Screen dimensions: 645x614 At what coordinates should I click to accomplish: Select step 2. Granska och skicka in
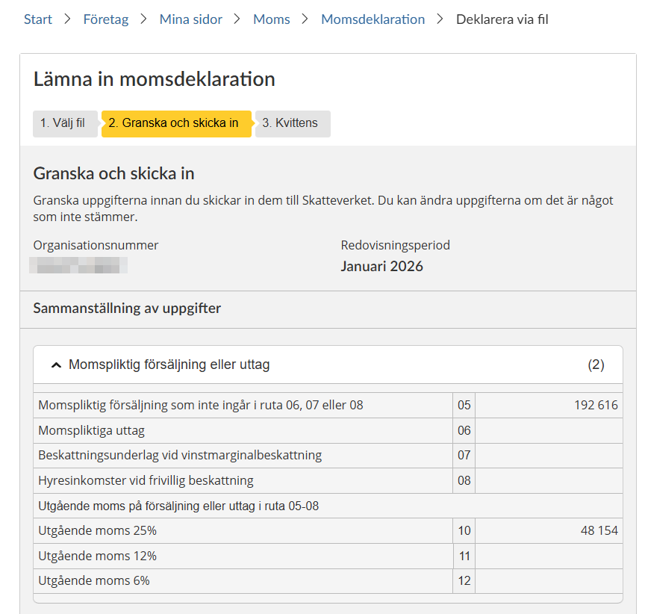click(176, 123)
